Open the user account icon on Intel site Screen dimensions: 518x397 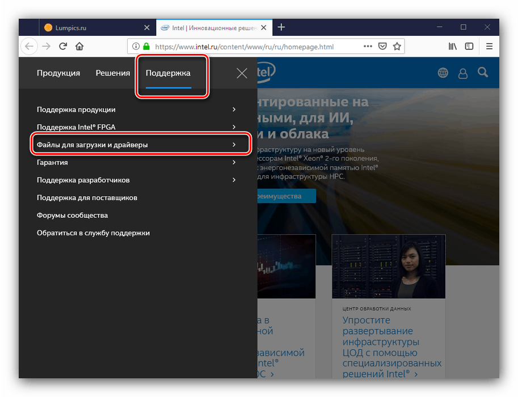point(463,73)
